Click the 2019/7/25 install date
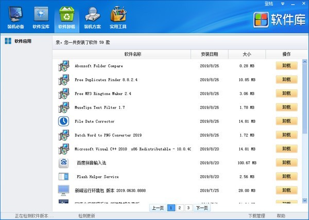 pos(210,191)
